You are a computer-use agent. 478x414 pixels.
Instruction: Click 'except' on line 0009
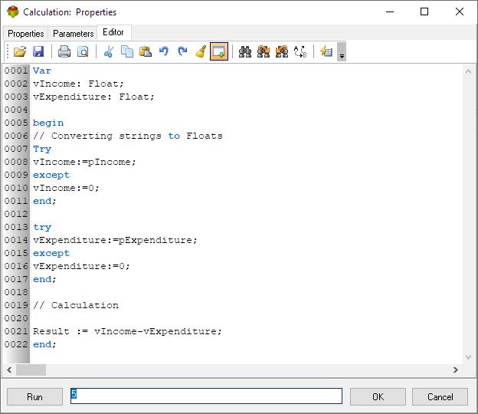coord(51,175)
